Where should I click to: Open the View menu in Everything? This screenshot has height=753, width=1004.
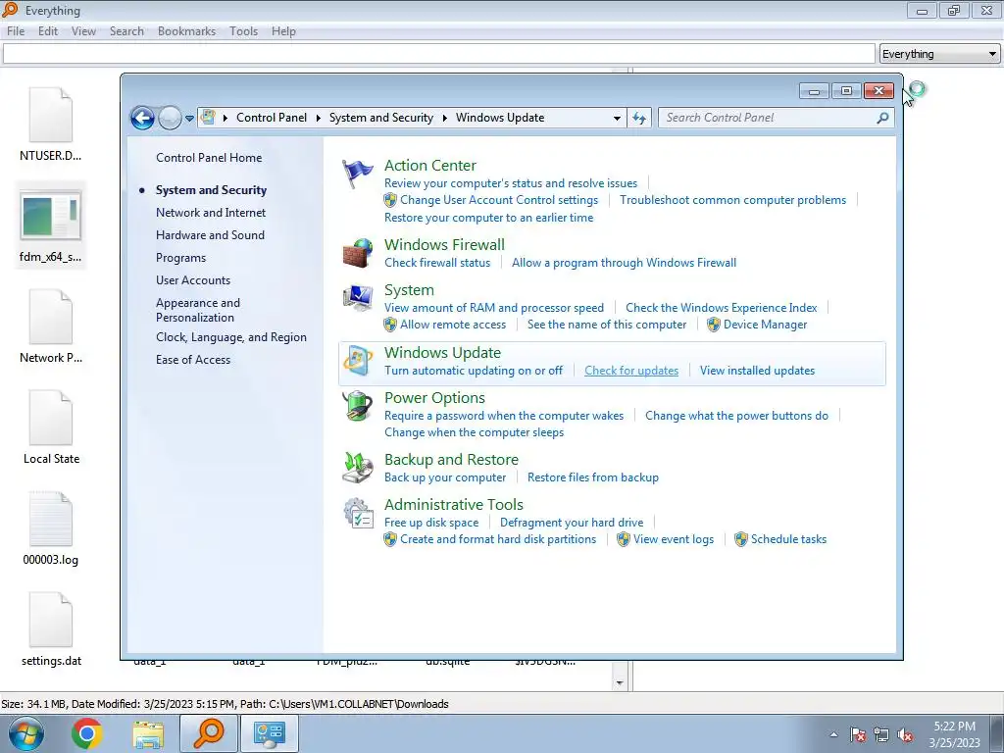click(x=84, y=31)
